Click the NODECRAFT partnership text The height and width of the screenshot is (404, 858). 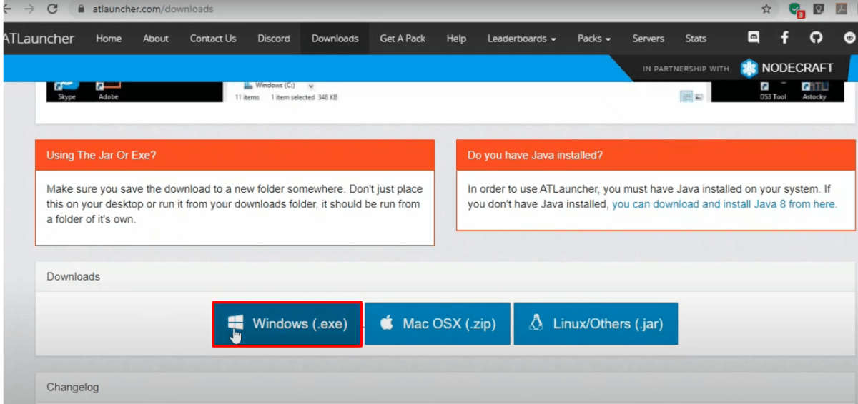(x=797, y=69)
